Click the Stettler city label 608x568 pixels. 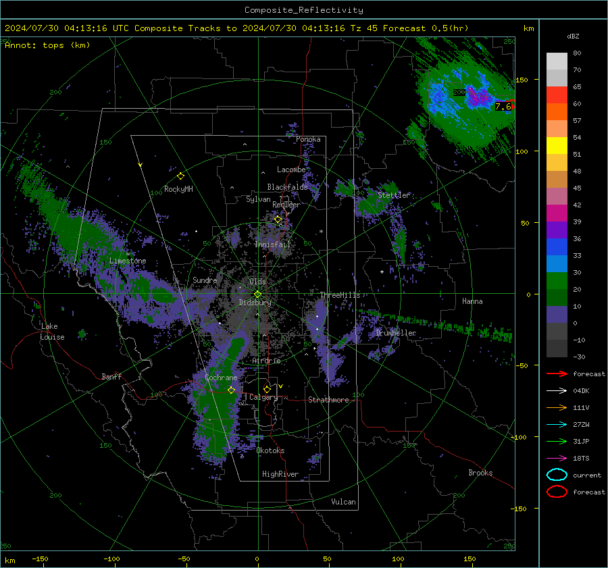coord(394,195)
